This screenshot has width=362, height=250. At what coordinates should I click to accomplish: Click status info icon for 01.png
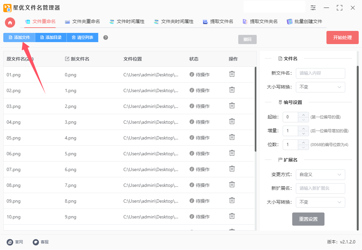[192, 74]
